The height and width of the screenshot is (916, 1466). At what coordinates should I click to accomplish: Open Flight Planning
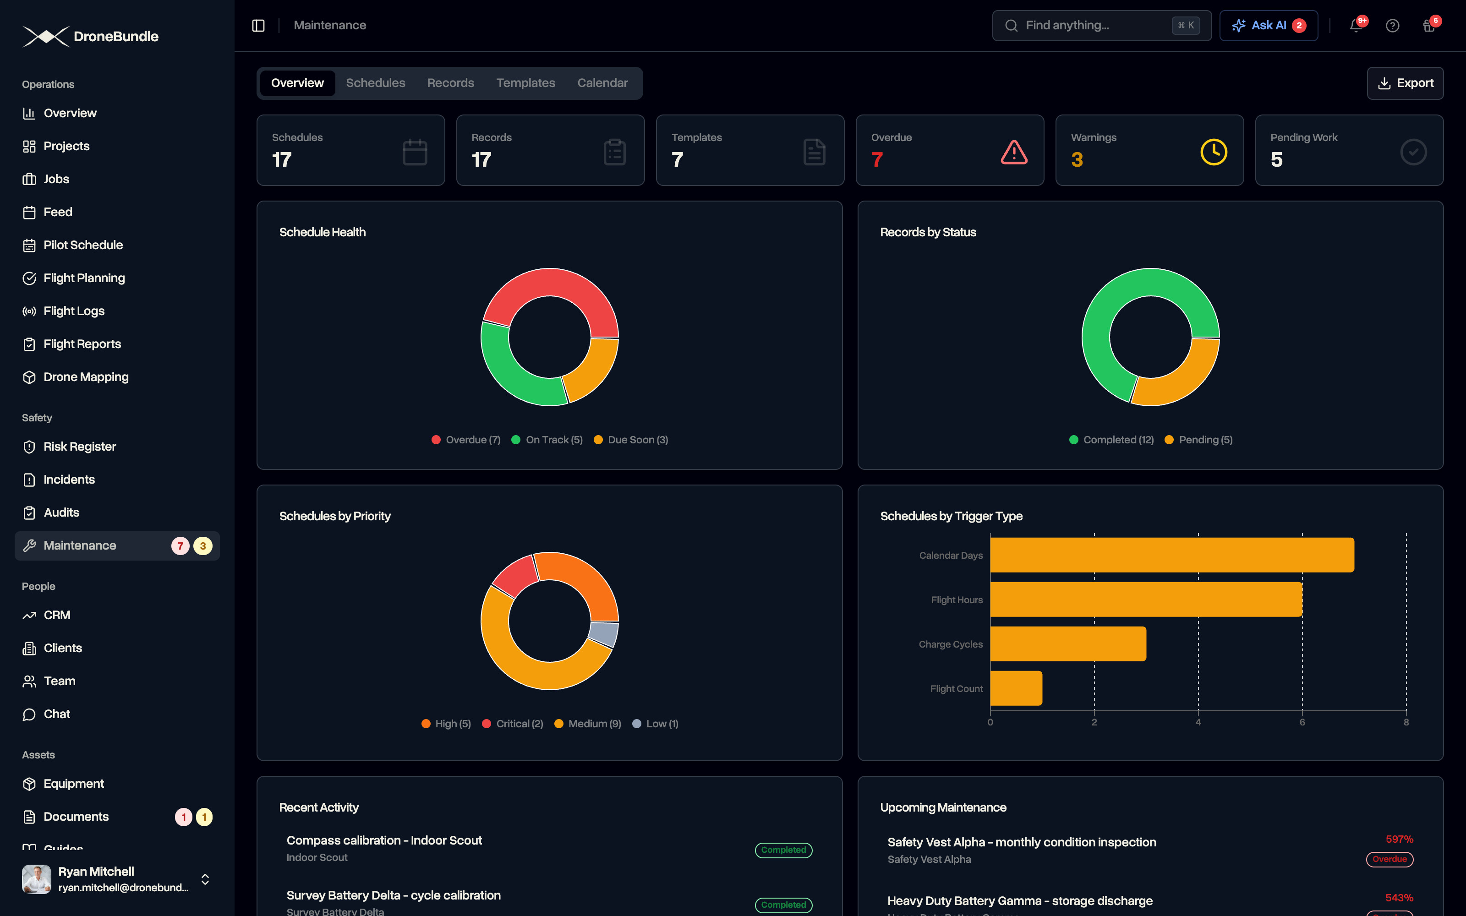tap(117, 278)
